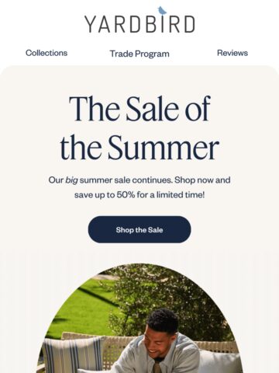This screenshot has width=279, height=373.
Task: Click the italic word "big" in the subtext
Action: [71, 180]
